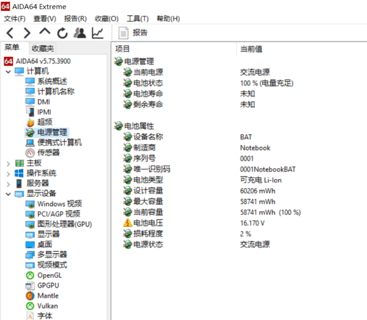Click the 可充电 Li-Ion value
The image size is (367, 320).
[x=261, y=180]
